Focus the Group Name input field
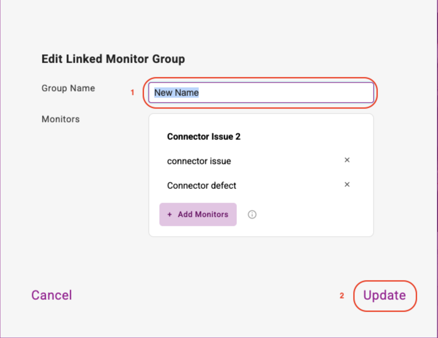Screen dimensions: 438x338 [261, 93]
